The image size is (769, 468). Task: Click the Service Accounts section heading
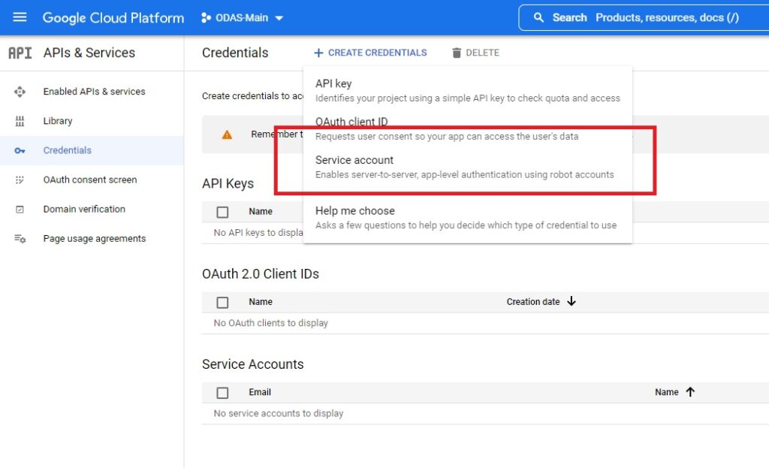pos(253,364)
